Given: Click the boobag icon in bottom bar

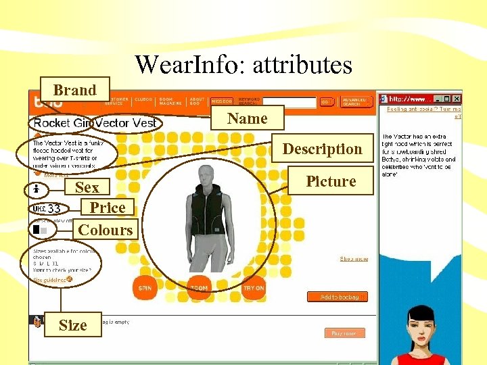Looking at the screenshot, I should pos(37,322).
